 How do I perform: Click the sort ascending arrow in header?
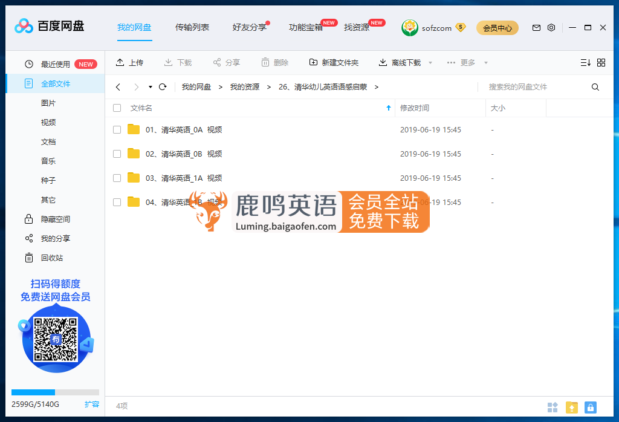389,108
